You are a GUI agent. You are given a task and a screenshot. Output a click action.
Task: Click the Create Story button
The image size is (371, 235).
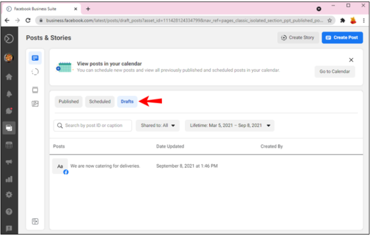(x=298, y=38)
